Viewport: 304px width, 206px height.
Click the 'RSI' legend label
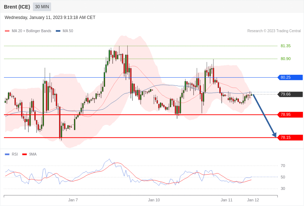pos(15,154)
